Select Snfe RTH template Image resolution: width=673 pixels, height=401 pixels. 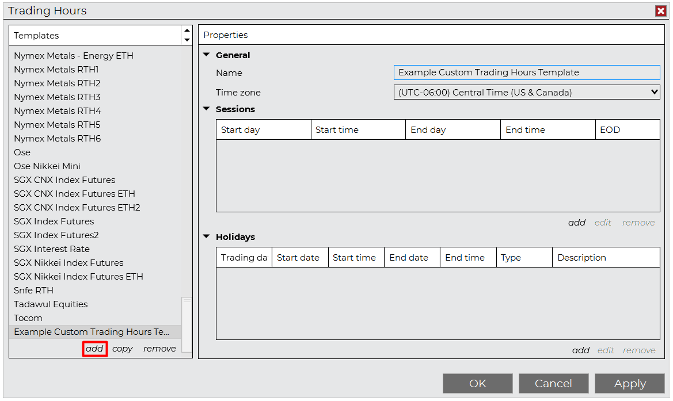coord(33,291)
